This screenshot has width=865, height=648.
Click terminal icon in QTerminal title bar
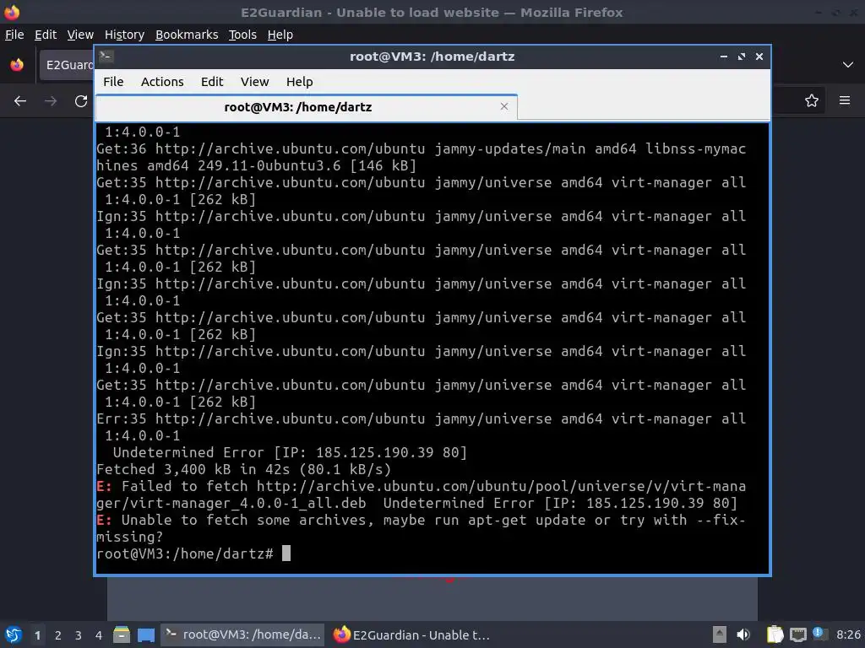[106, 56]
